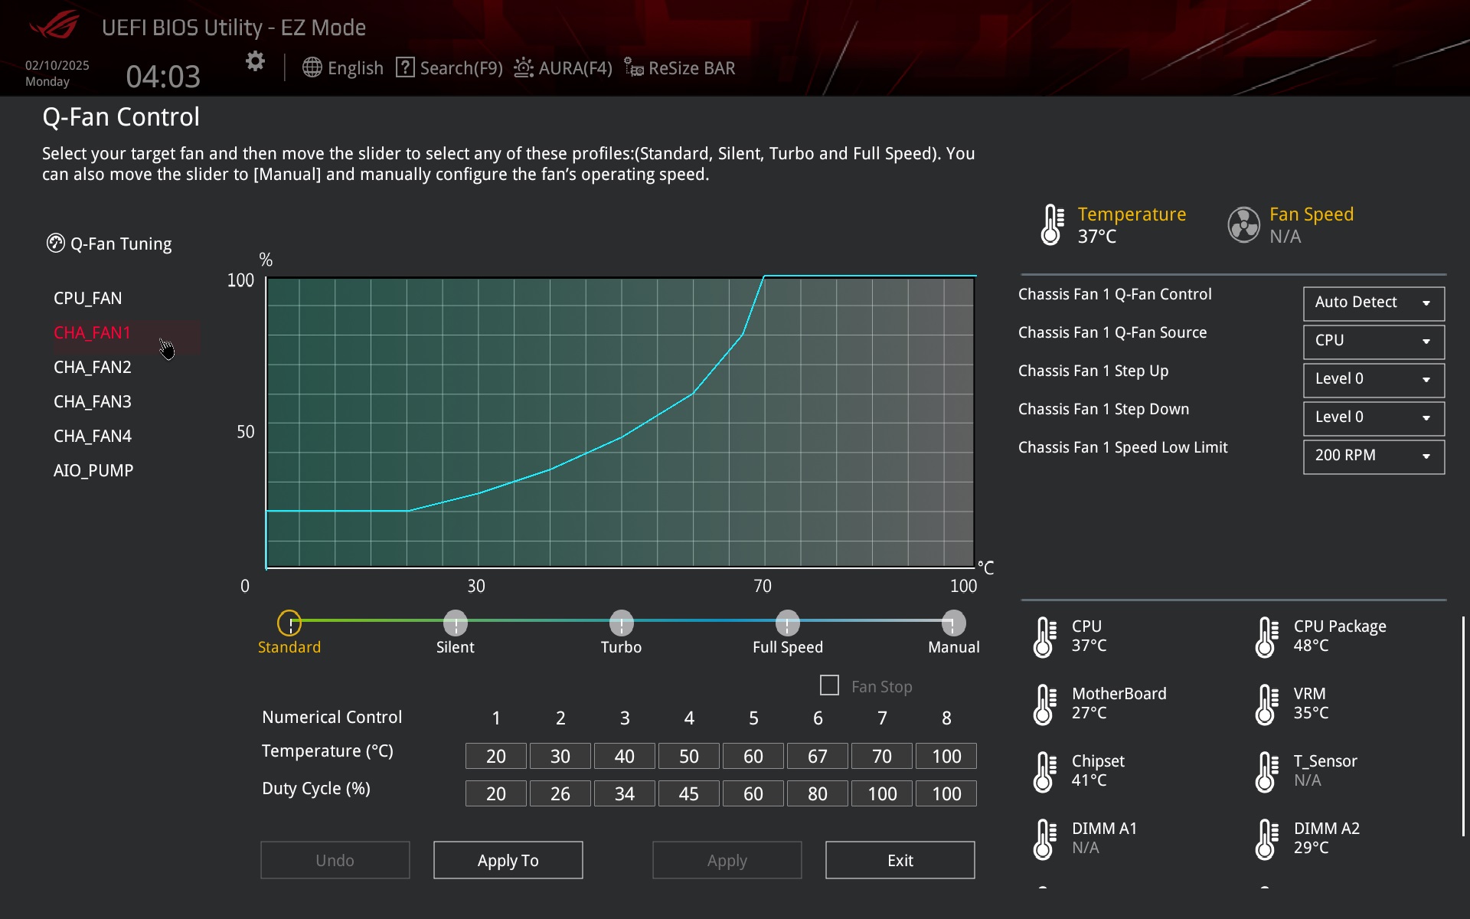Click the CPU Package thermometer icon
The height and width of the screenshot is (919, 1470).
tap(1267, 637)
